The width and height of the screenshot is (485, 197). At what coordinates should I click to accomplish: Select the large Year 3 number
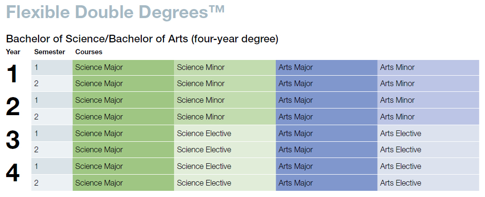tap(13, 140)
